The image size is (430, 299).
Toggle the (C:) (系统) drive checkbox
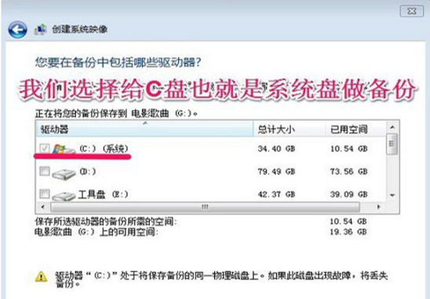point(45,148)
